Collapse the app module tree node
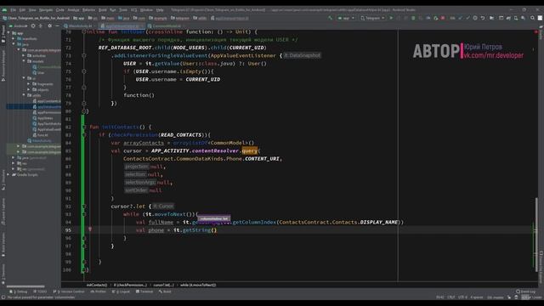The image size is (544, 306). (8, 33)
